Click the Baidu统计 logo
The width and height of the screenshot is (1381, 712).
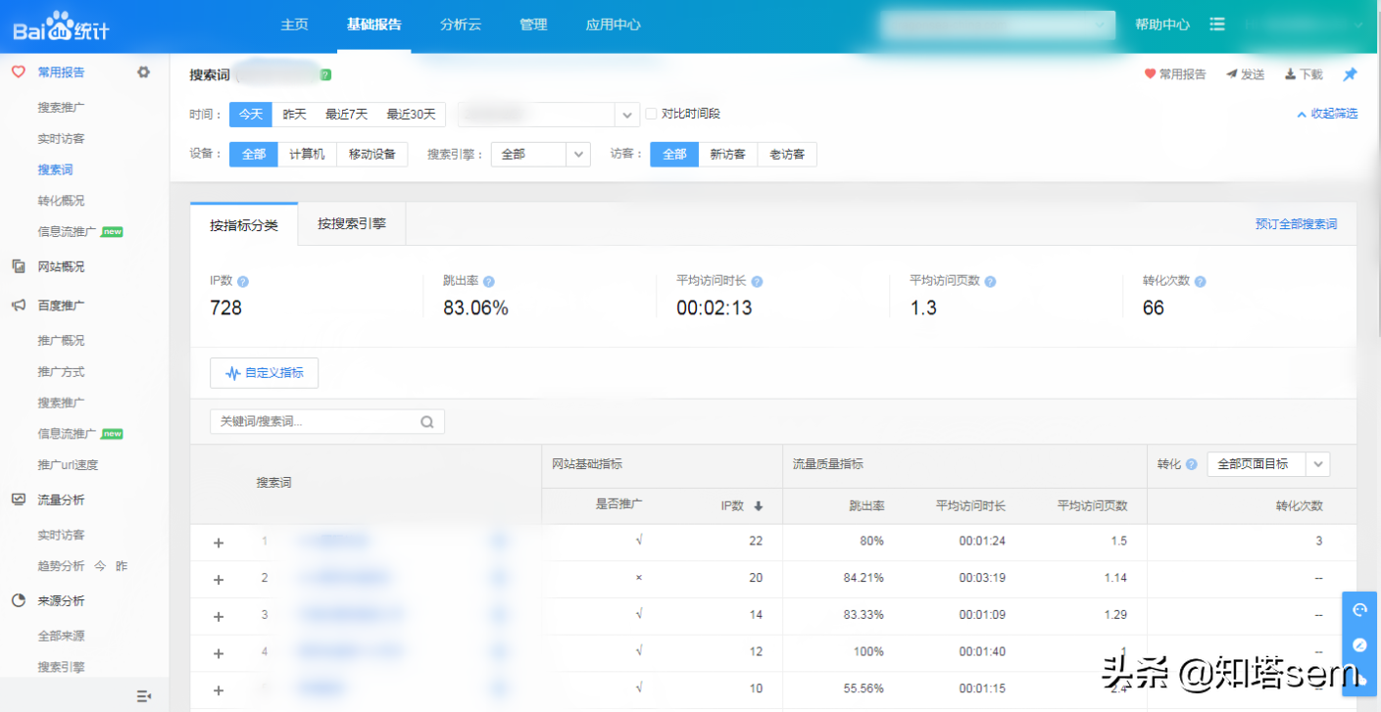tap(61, 25)
